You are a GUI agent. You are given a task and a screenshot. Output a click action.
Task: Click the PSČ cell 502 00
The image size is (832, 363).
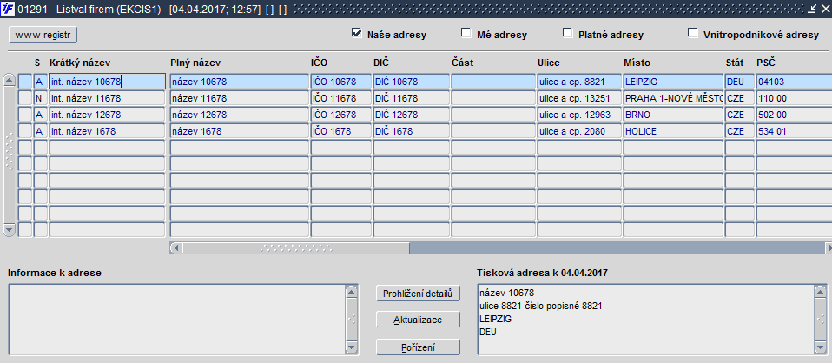pos(794,115)
